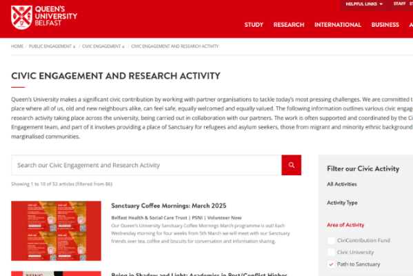Click the Staff link in top bar

click(399, 3)
